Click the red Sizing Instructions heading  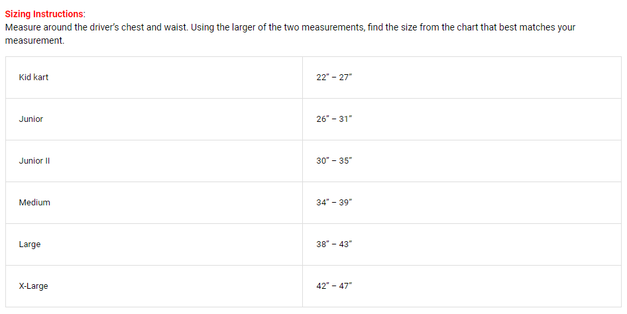click(x=45, y=14)
